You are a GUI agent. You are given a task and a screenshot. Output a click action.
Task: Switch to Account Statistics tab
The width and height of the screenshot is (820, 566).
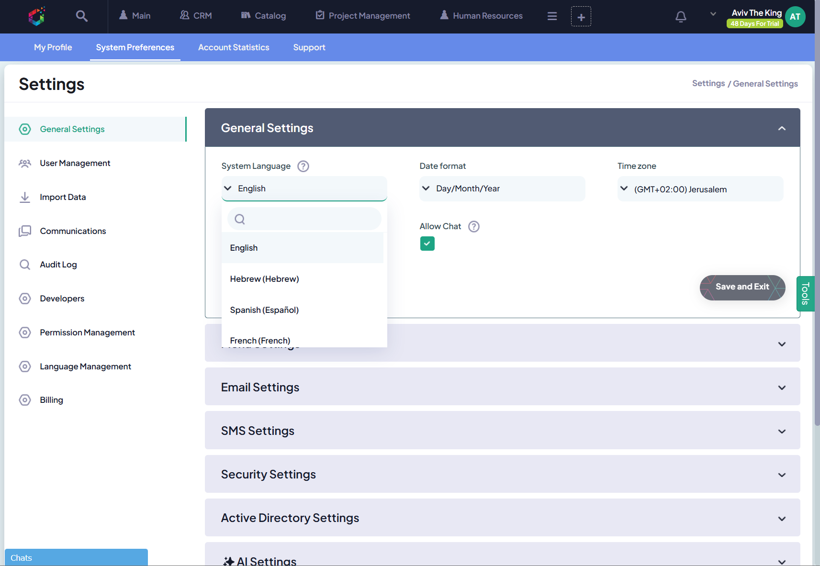234,47
